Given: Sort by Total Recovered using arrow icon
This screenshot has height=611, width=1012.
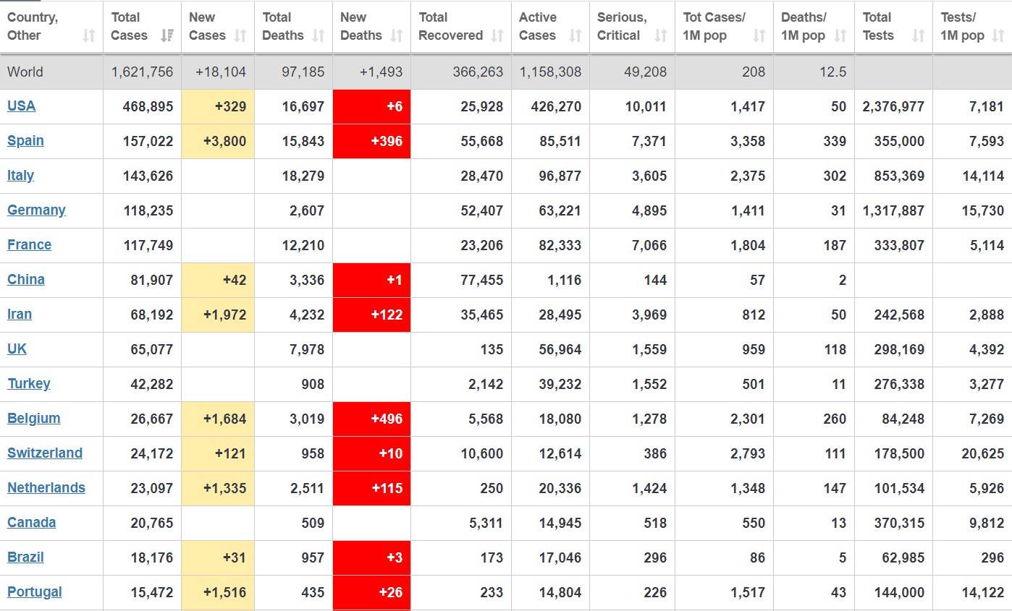Looking at the screenshot, I should pos(497,35).
